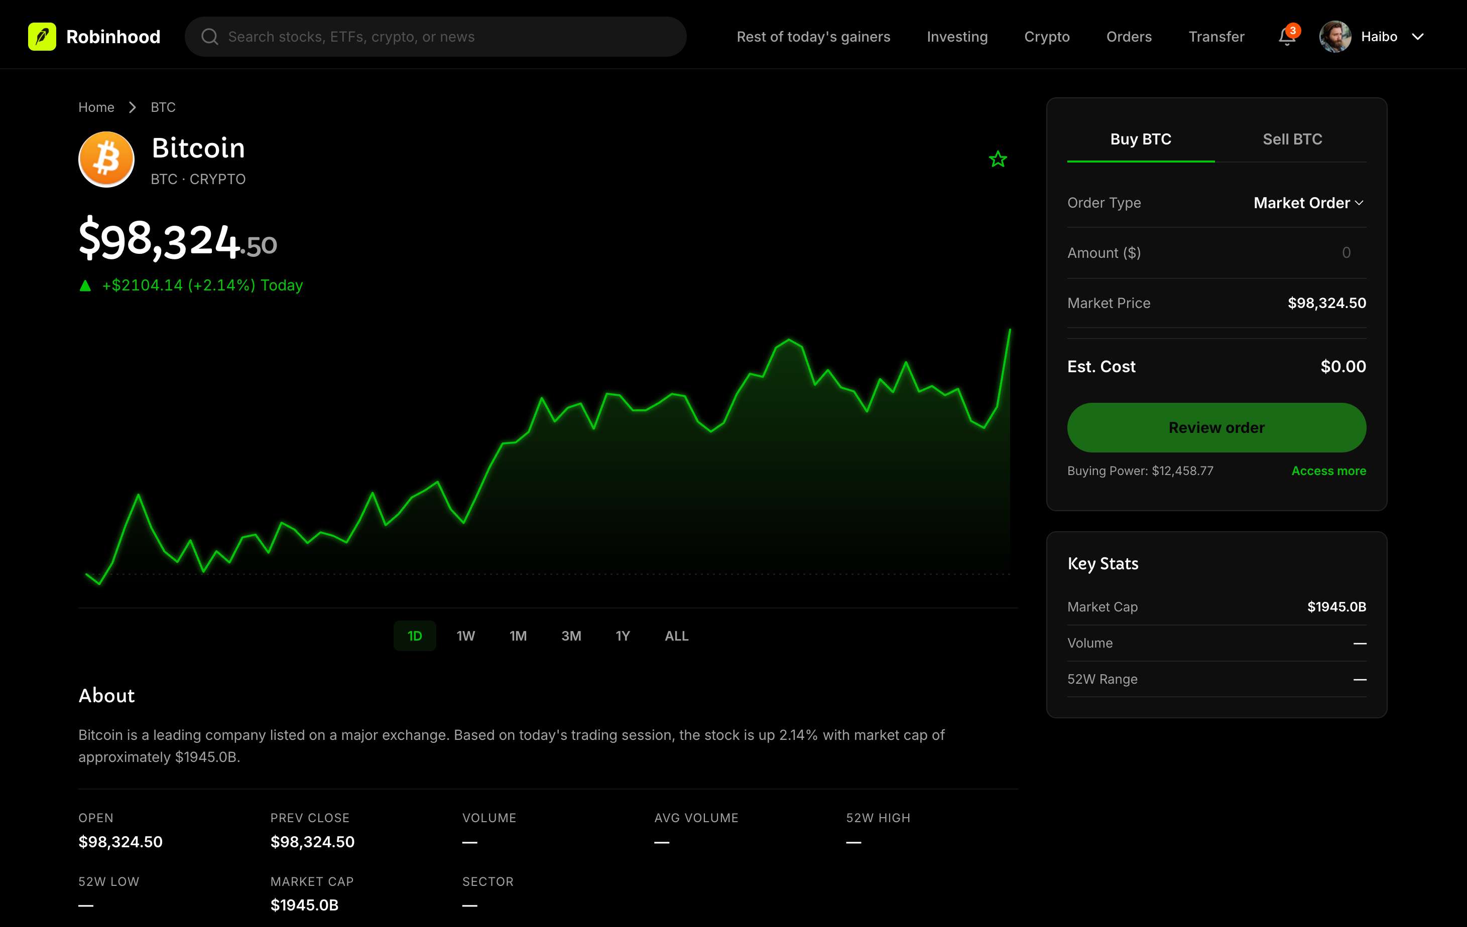This screenshot has height=927, width=1467.
Task: Click the Robinhood feather logo icon
Action: (42, 37)
